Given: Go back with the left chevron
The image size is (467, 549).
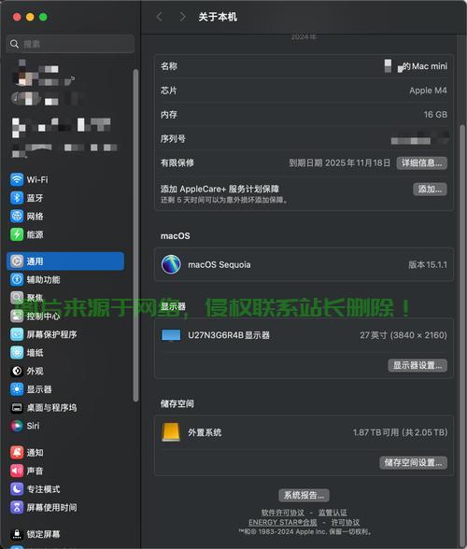Looking at the screenshot, I should [160, 17].
